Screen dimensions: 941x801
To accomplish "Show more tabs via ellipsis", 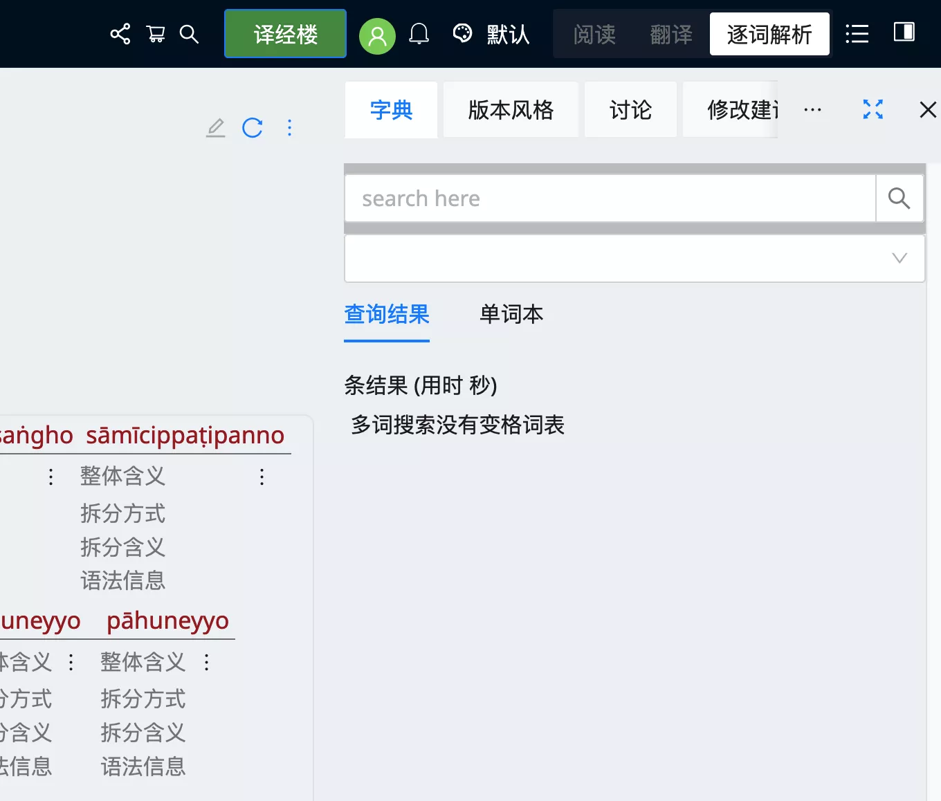I will (x=812, y=110).
